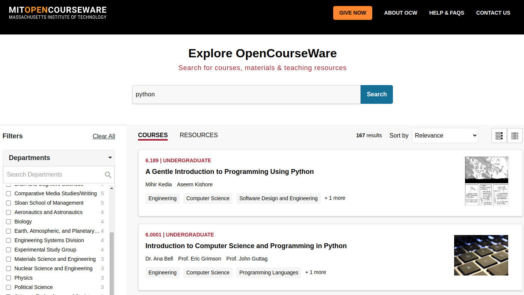Switch to the RESOURCES tab
Screen dimensions: 524x295
(199, 135)
